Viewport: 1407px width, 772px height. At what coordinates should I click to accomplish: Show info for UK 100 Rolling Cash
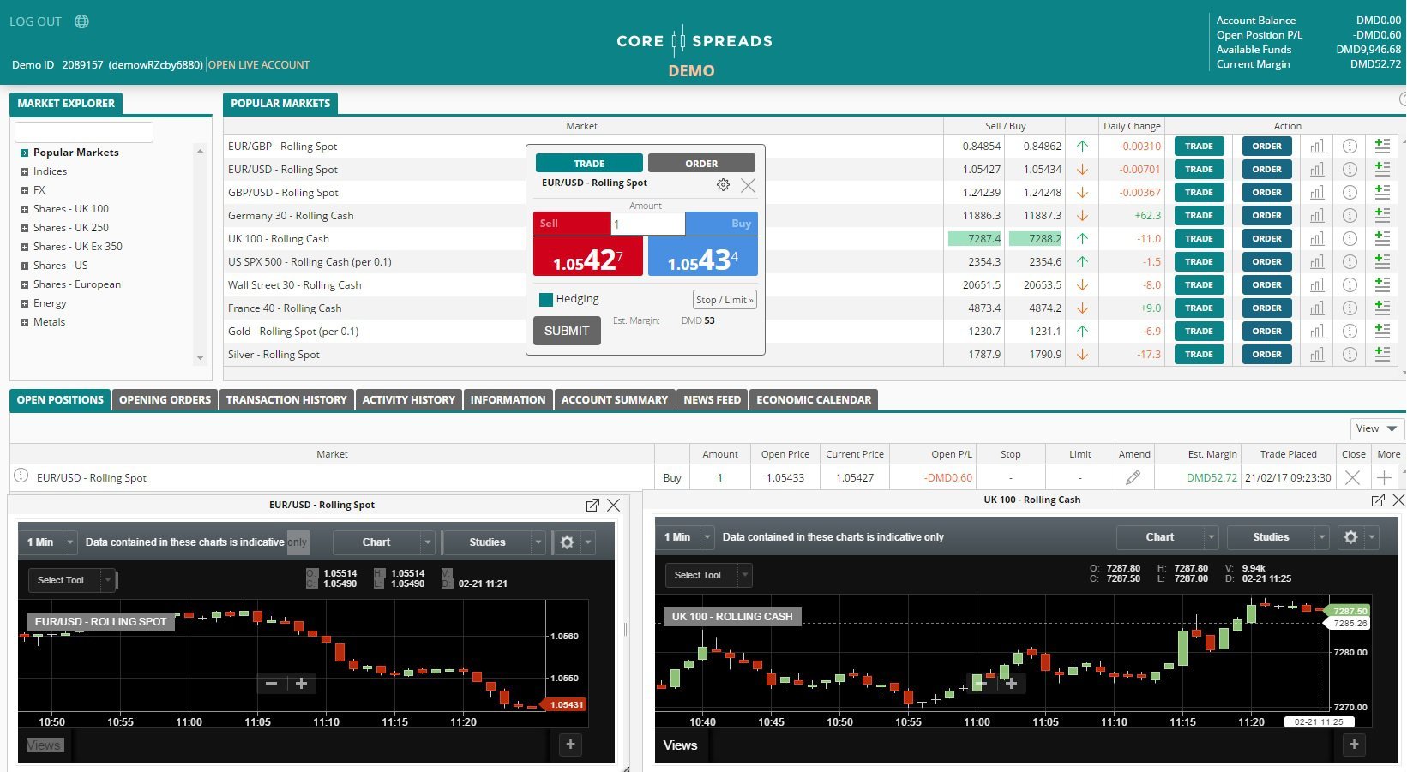pyautogui.click(x=1350, y=239)
